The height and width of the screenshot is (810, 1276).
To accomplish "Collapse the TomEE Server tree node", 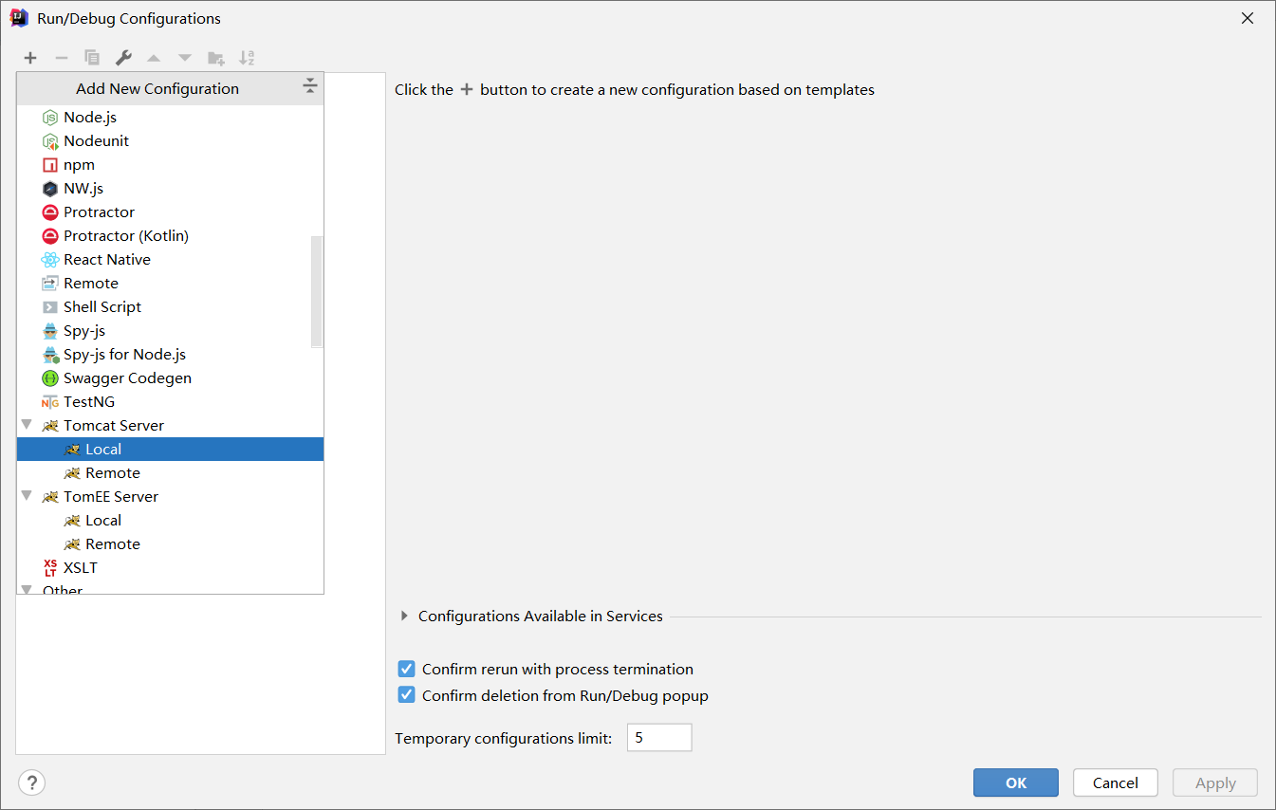I will point(27,496).
